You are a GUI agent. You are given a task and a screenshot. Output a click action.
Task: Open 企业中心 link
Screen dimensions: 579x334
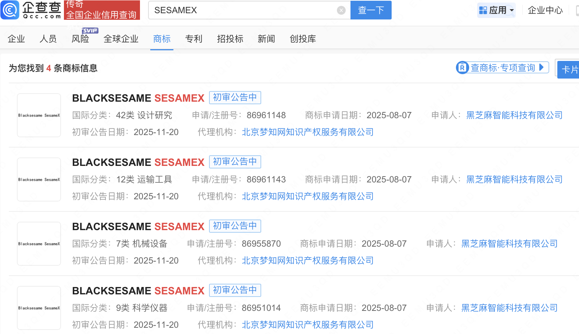545,10
